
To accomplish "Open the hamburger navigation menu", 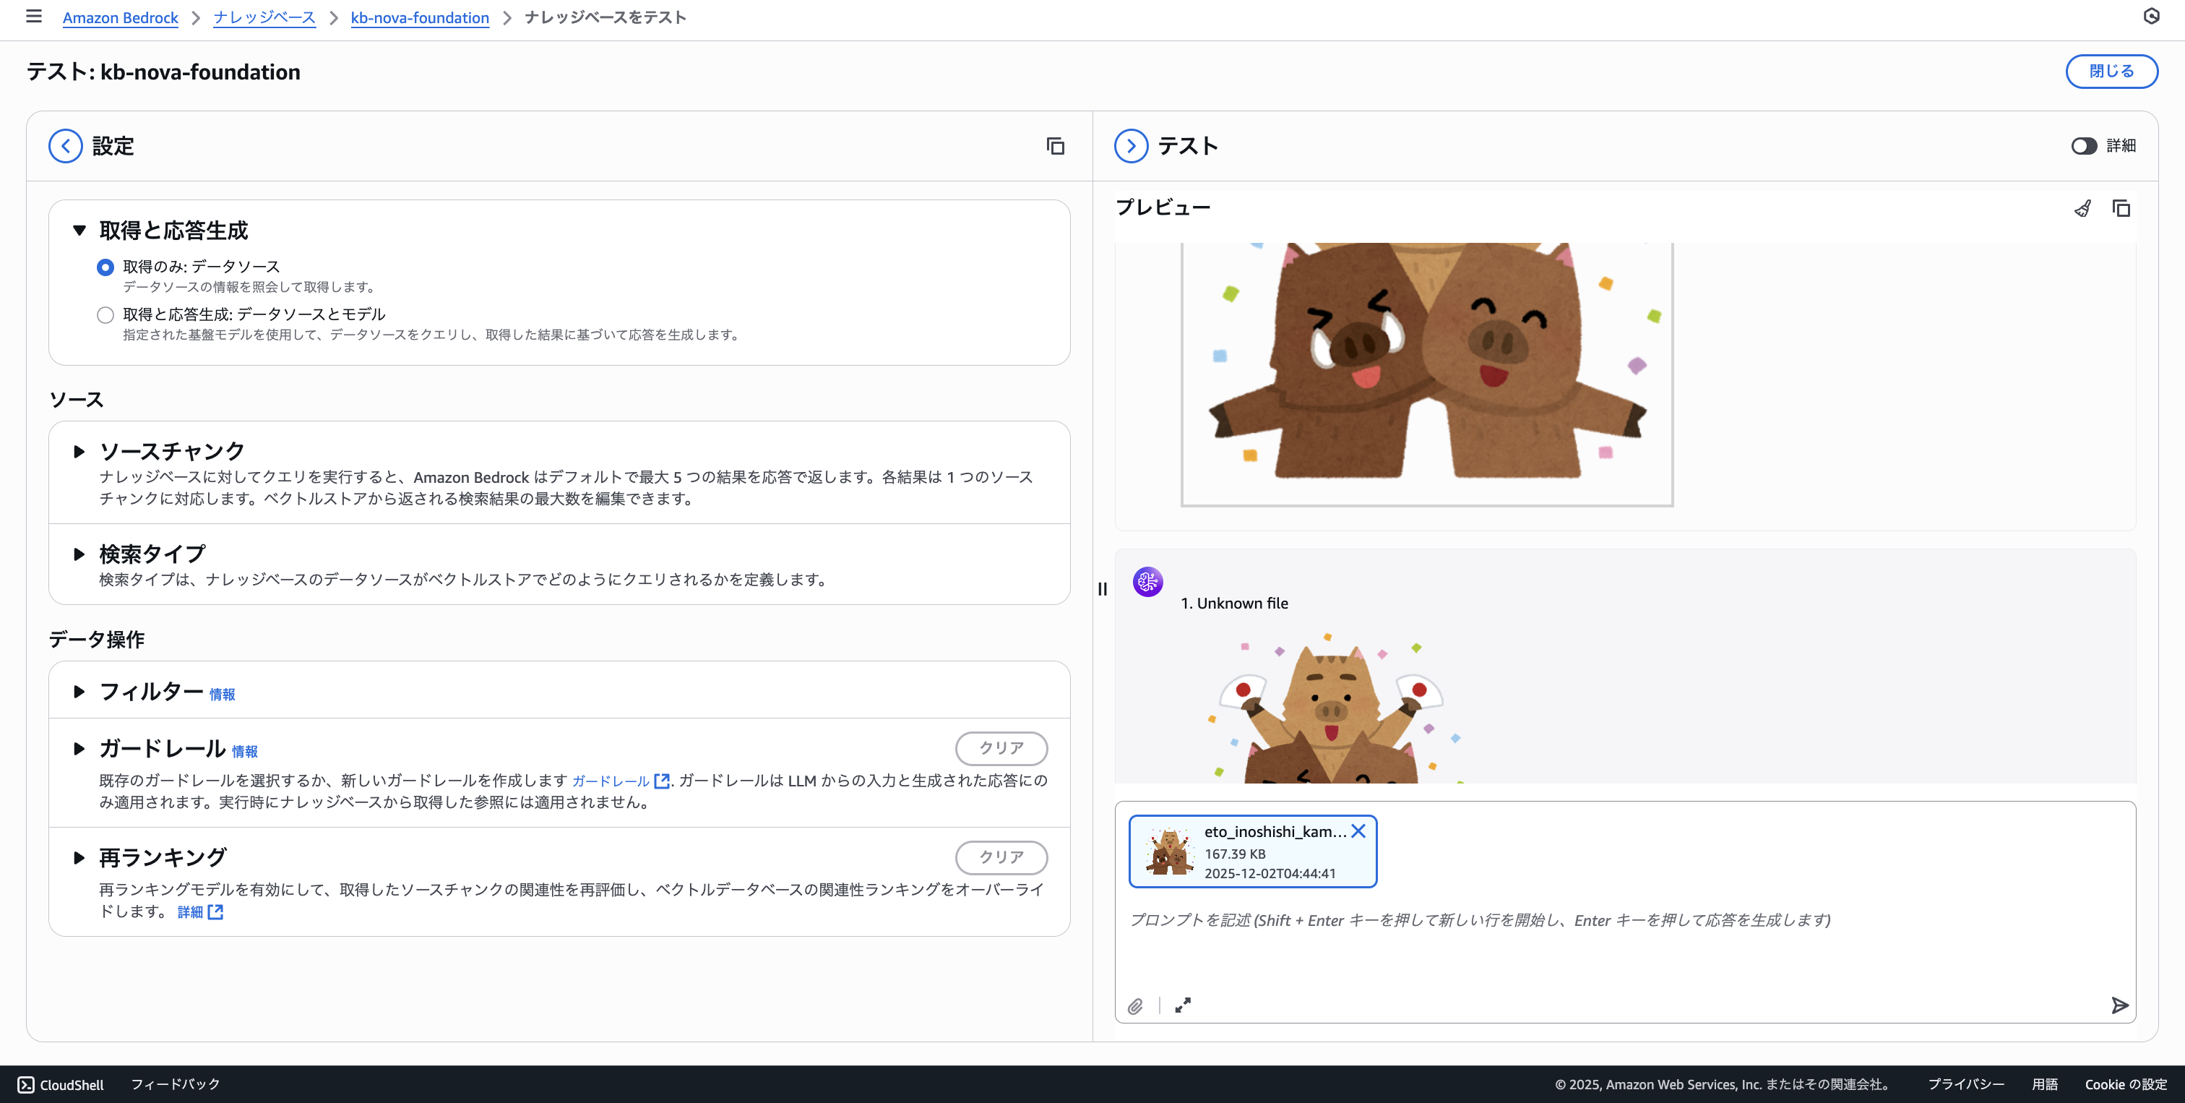I will [x=34, y=16].
